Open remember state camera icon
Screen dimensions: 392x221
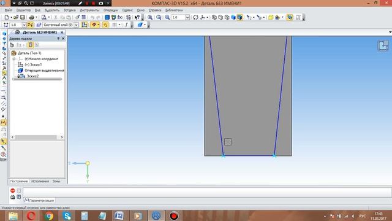point(13,197)
